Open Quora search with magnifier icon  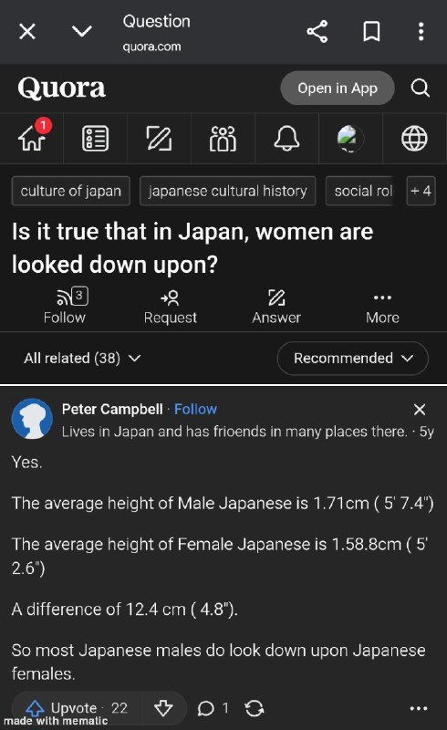tap(420, 88)
